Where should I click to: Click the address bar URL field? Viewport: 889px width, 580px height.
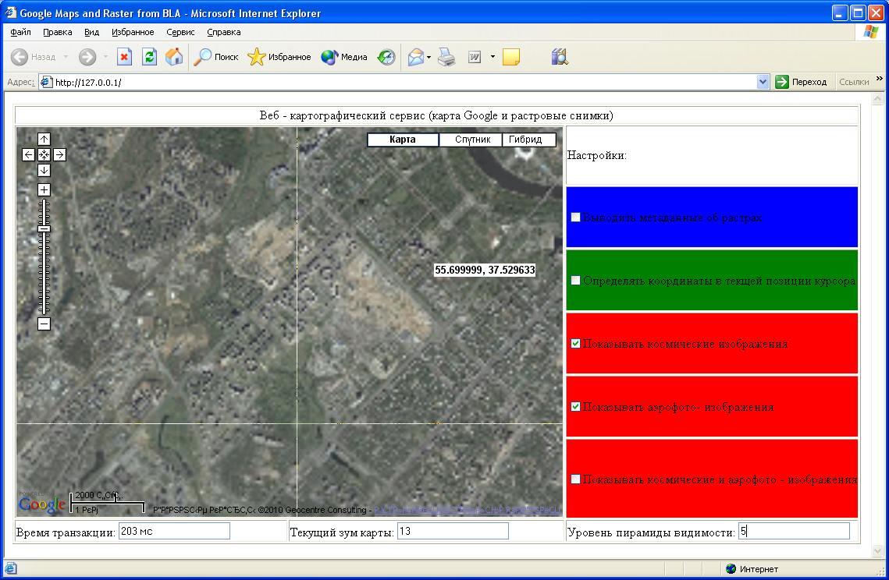pyautogui.click(x=405, y=82)
